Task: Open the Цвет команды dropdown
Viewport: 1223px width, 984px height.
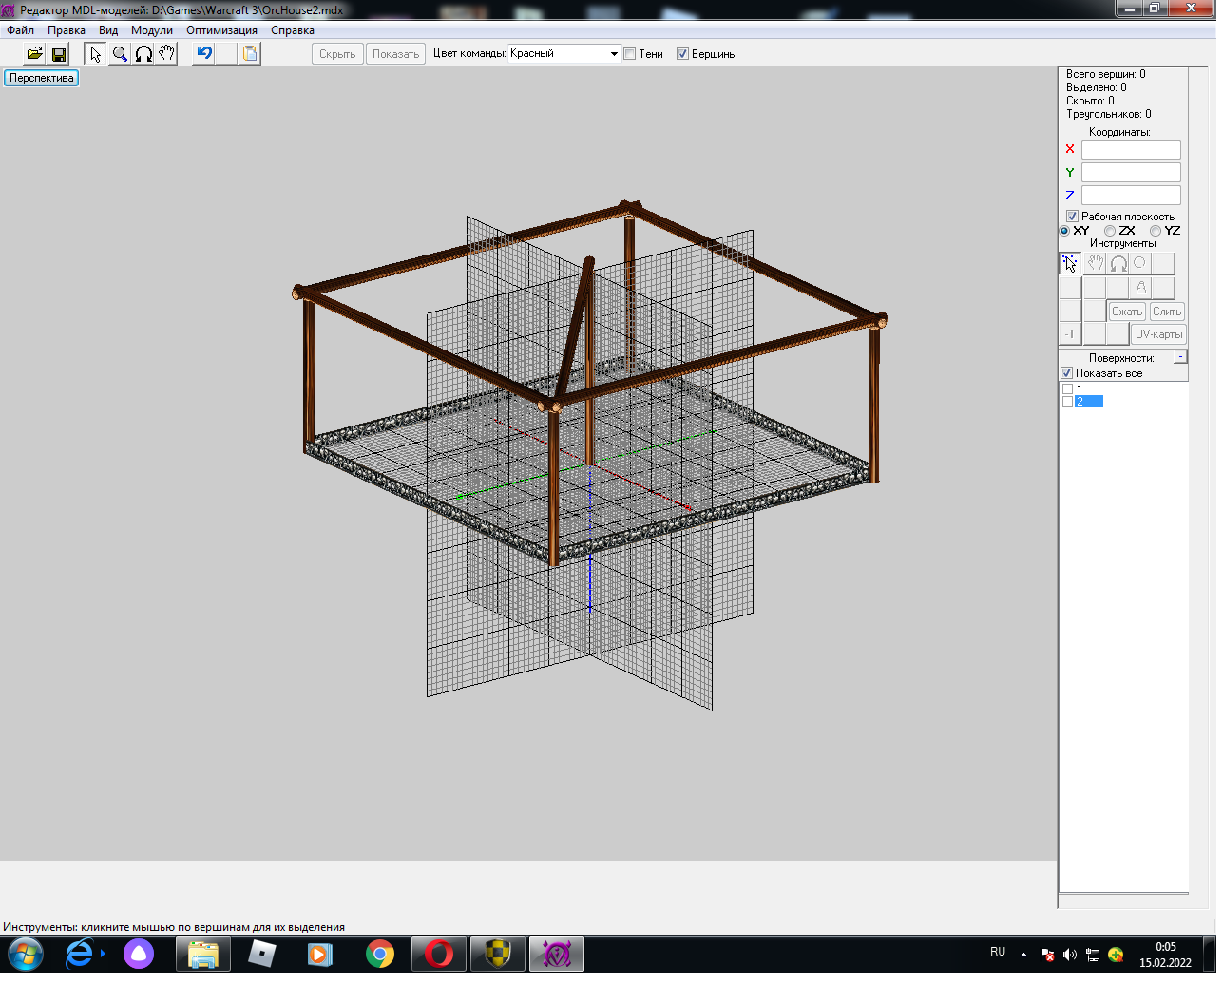Action: point(614,54)
